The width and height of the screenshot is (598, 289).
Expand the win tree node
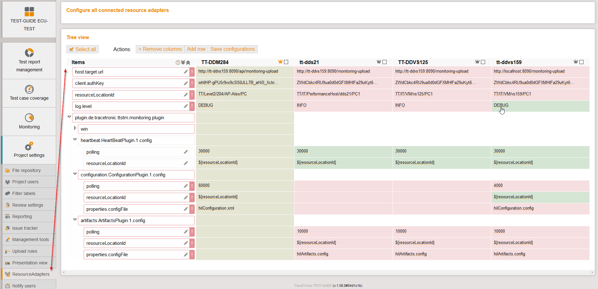click(x=75, y=128)
